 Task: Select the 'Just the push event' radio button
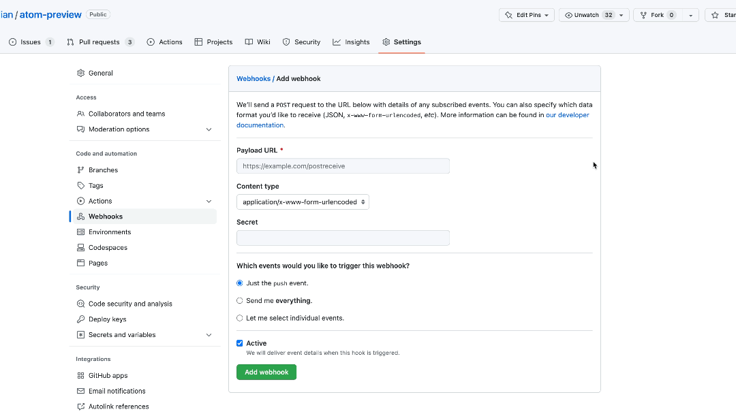(x=240, y=283)
